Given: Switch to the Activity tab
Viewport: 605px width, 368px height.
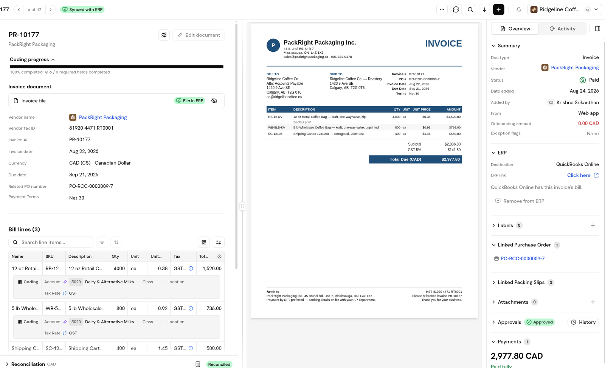Looking at the screenshot, I should [x=562, y=29].
